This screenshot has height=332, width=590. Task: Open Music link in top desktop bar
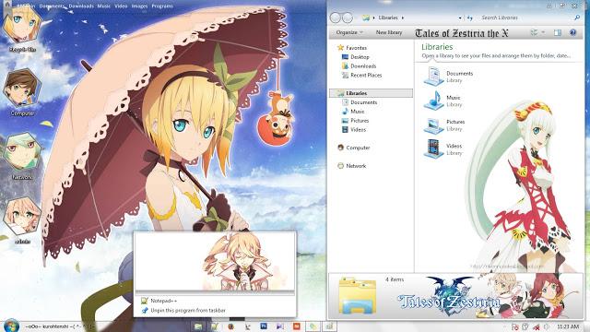(104, 6)
